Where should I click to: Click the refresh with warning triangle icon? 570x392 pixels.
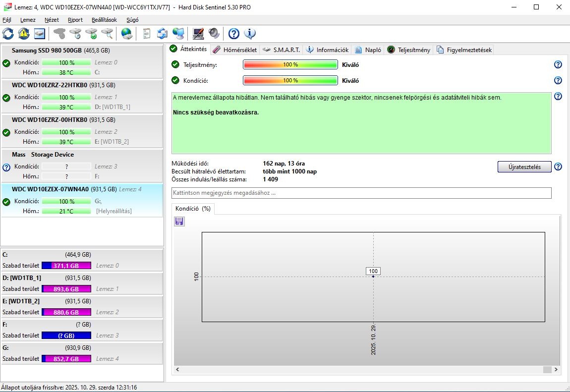(x=24, y=34)
